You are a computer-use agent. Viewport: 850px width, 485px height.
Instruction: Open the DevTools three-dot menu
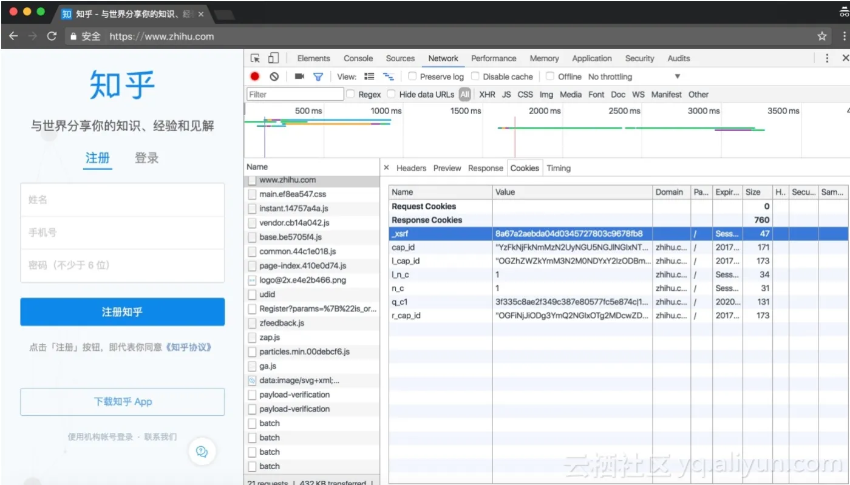point(827,58)
